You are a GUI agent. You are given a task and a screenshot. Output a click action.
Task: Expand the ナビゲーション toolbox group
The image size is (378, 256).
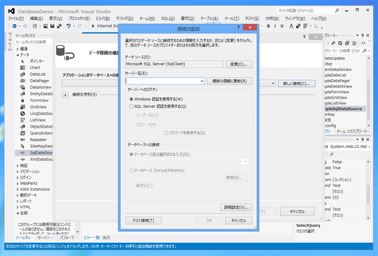tap(18, 172)
